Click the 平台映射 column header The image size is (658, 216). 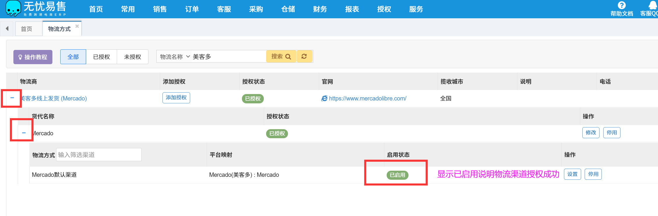pos(221,155)
